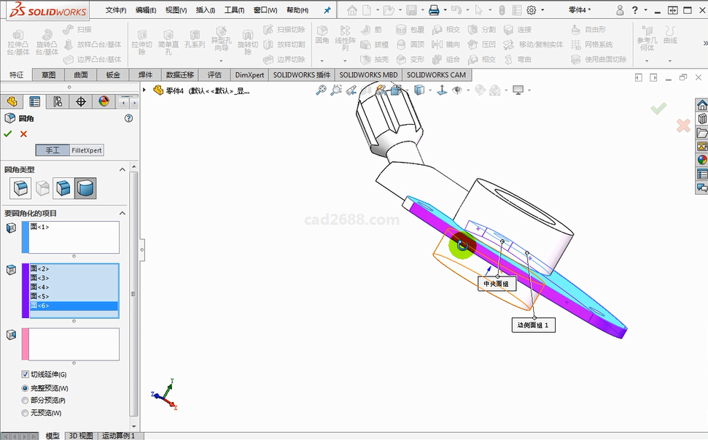Click the pink side face set 2 swatch
Viewport: 708px width, 440px height.
coord(26,344)
